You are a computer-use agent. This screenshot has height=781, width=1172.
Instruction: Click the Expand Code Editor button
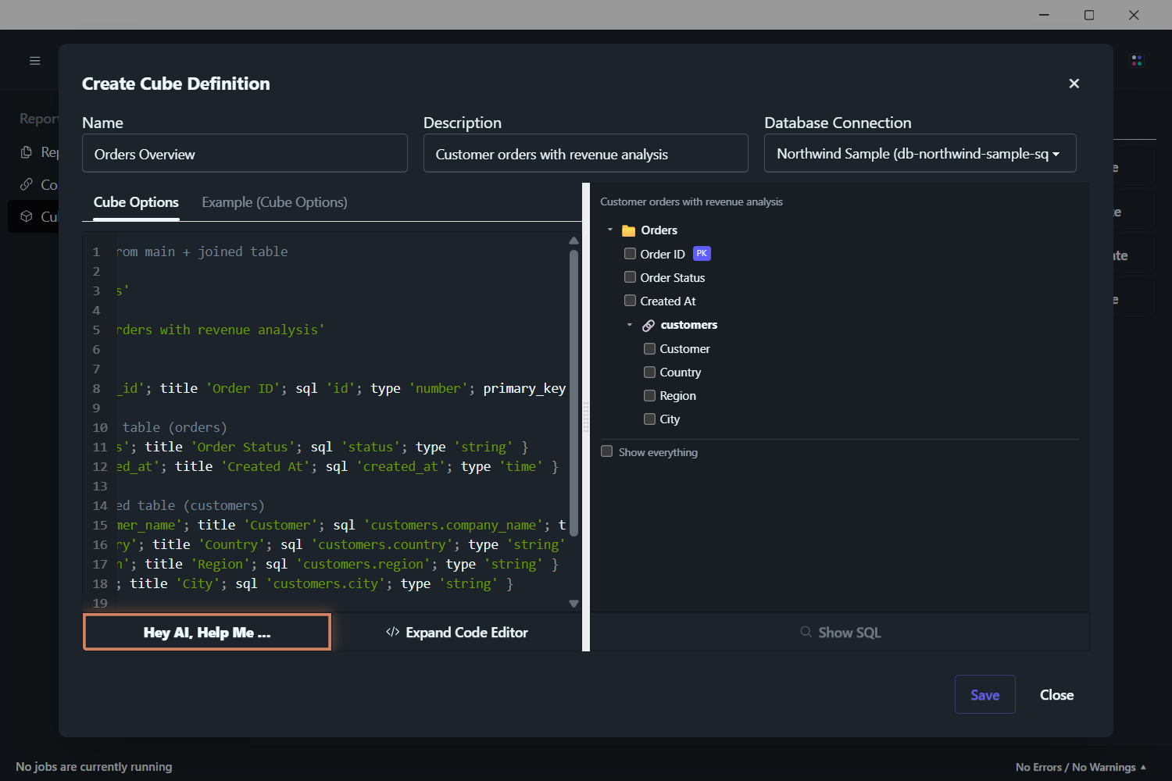457,632
